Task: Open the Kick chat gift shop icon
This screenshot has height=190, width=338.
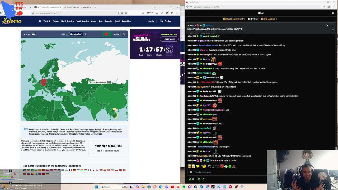Action: point(333,13)
